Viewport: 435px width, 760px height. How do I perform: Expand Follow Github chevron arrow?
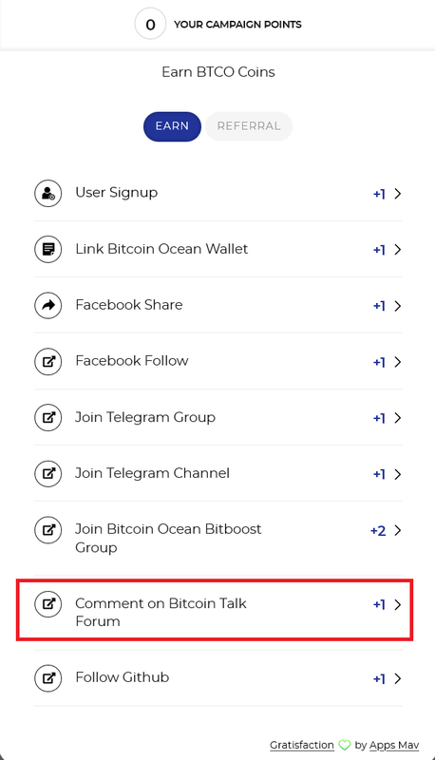coord(398,678)
